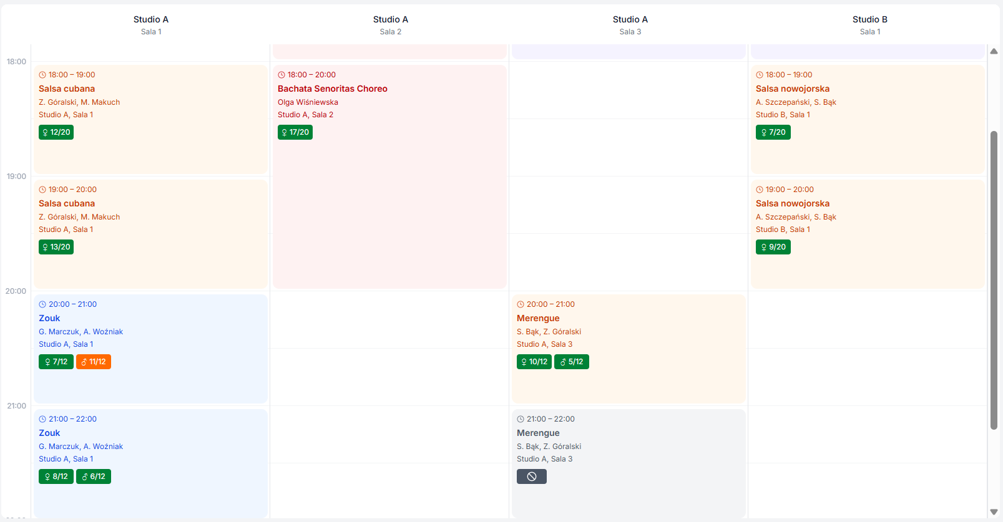1003x522 pixels.
Task: Click empty 18:00 slot in Studio A Sala 3
Action: tap(629, 90)
